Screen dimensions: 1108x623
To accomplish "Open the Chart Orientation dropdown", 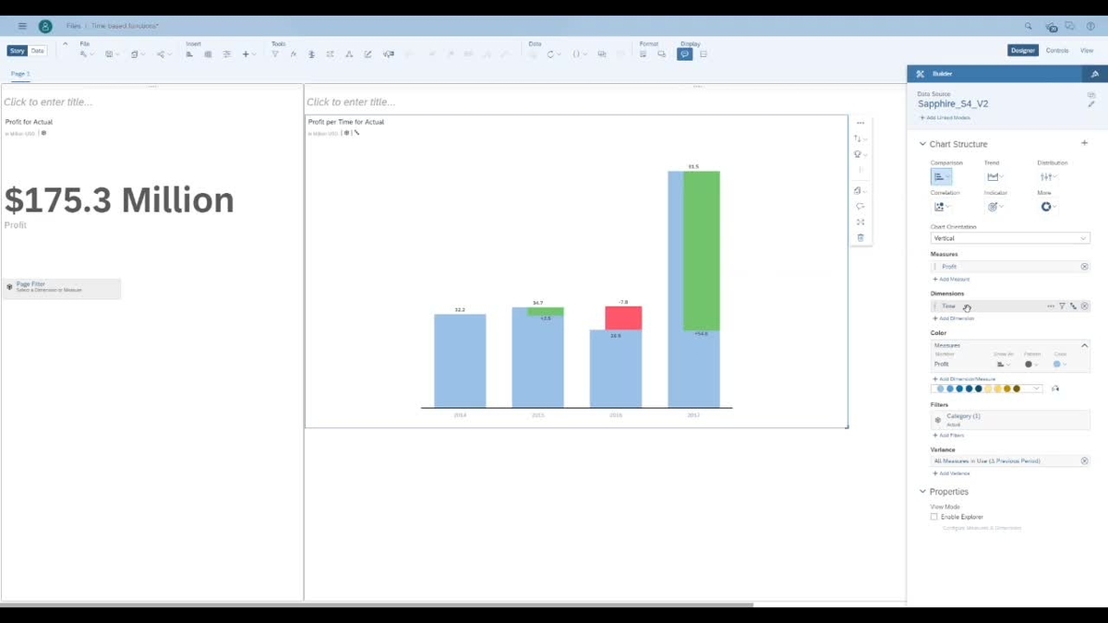I will point(1009,238).
